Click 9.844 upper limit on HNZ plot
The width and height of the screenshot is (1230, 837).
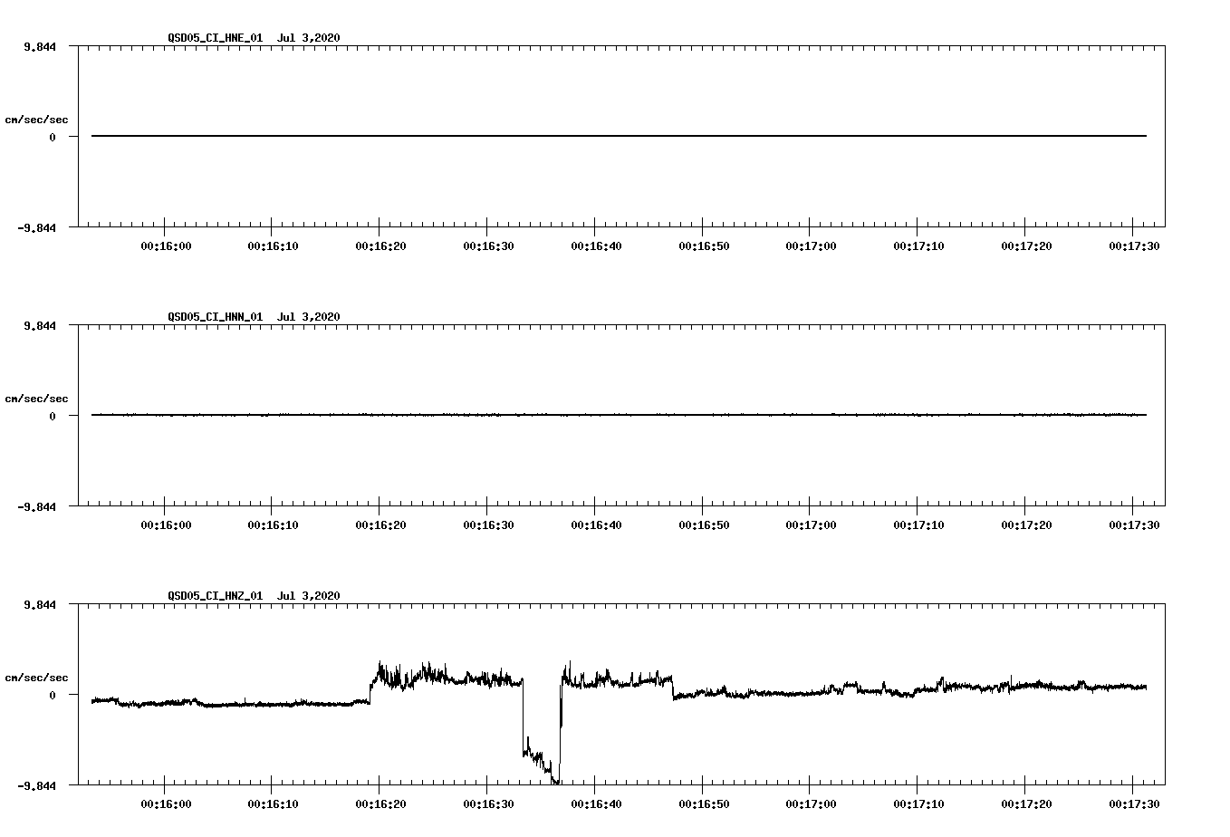pyautogui.click(x=40, y=605)
